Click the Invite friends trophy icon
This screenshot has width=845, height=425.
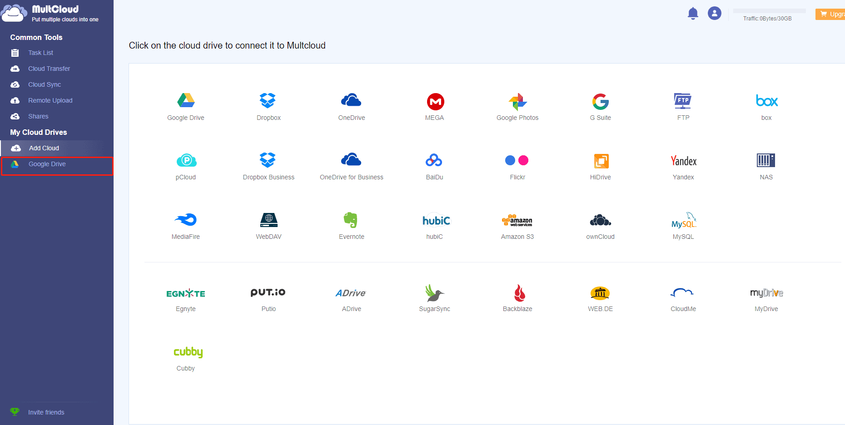point(15,412)
